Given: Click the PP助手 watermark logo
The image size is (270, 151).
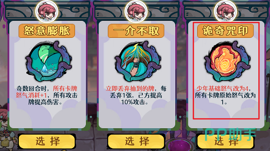Looking at the screenshot, I should point(230,135).
